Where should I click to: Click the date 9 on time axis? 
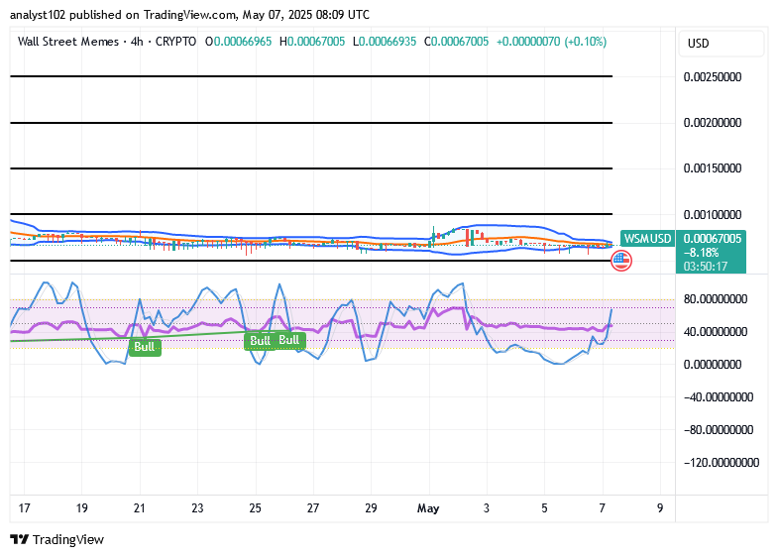(660, 508)
